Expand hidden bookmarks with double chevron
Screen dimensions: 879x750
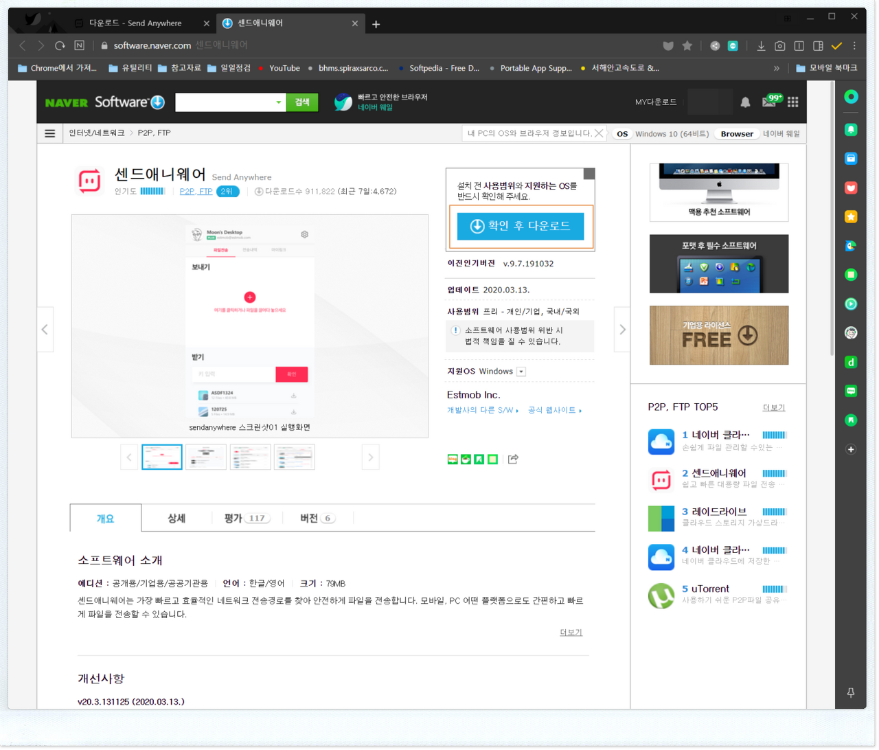[777, 69]
